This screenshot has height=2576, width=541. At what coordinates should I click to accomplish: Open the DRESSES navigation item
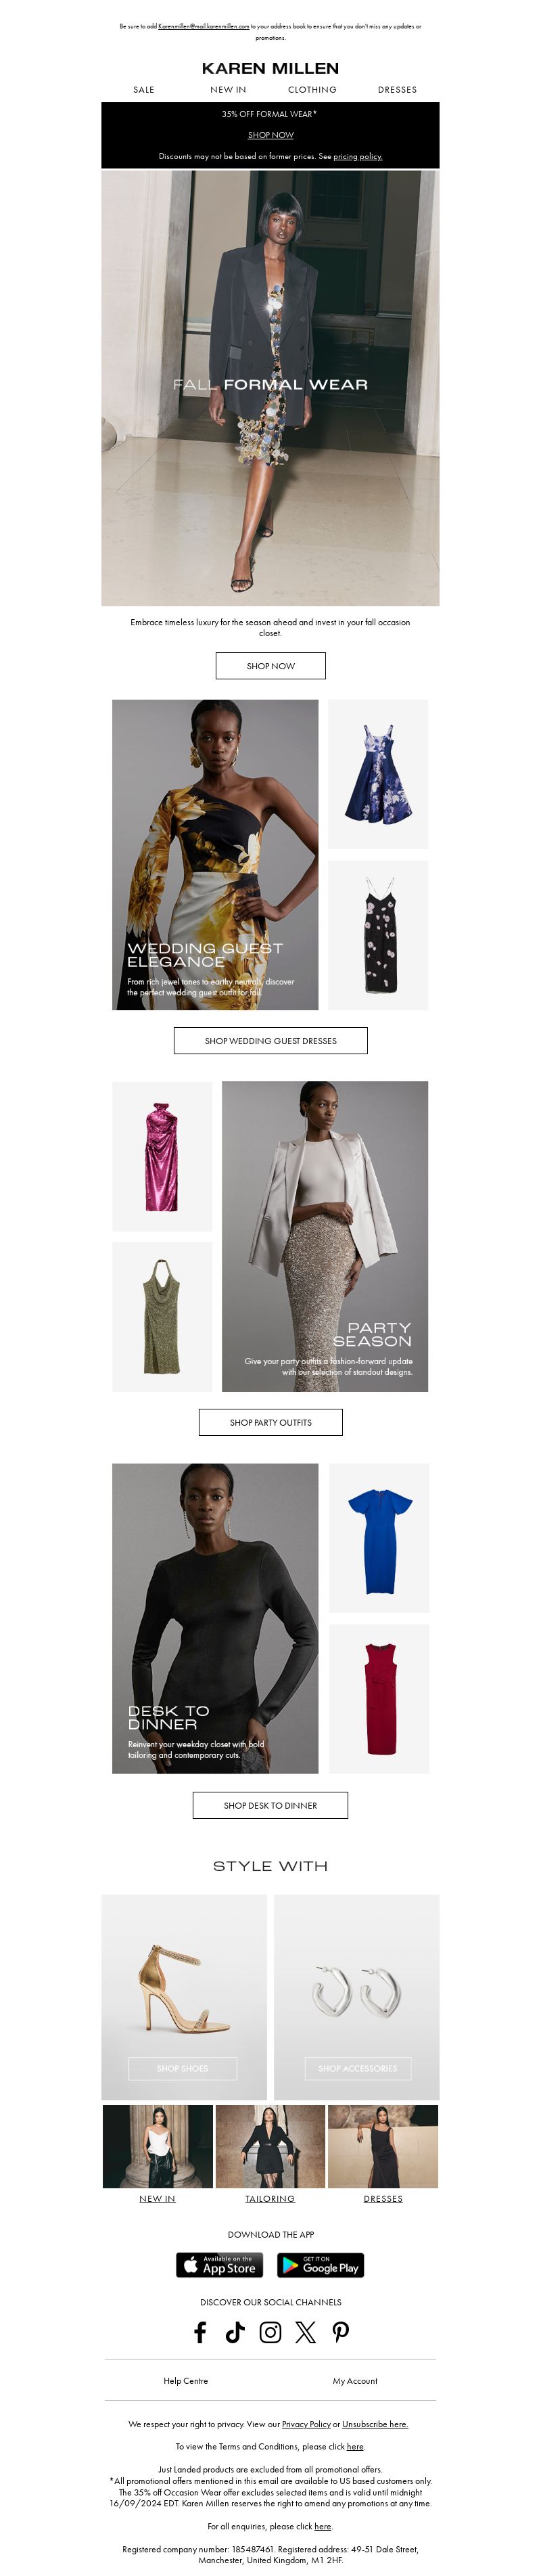point(397,90)
